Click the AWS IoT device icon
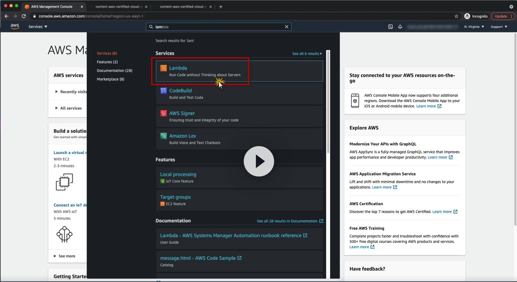 [64, 234]
